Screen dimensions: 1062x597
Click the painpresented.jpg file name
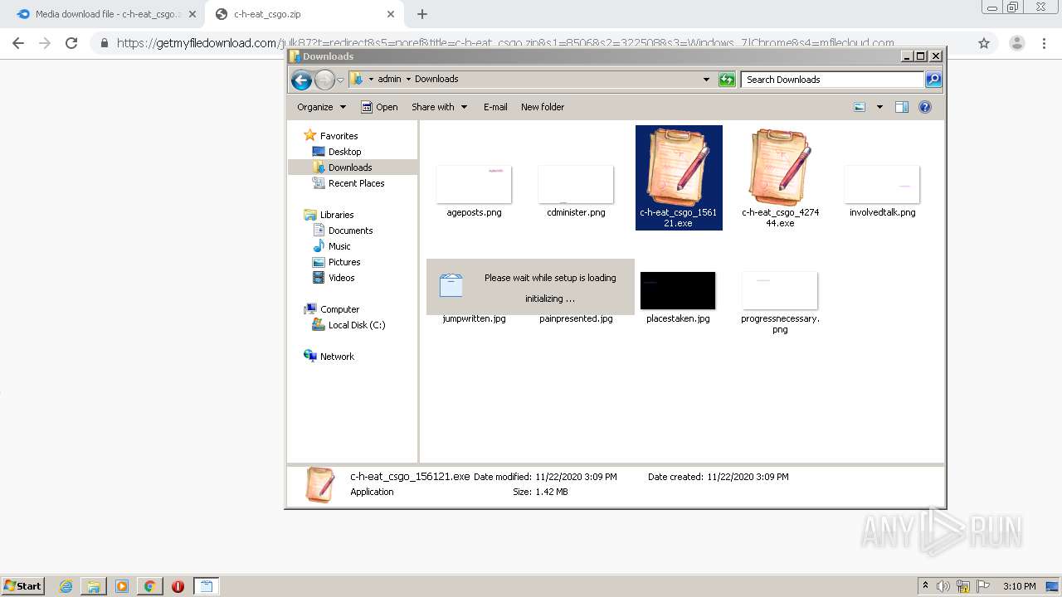(x=576, y=318)
